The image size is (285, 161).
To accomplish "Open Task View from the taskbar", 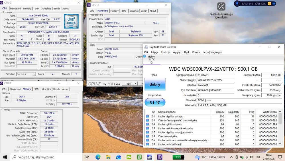I will point(87,157).
